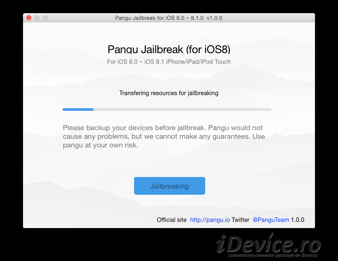This screenshot has width=338, height=261.
Task: Click the iDevice.ro watermark logo
Action: coord(269,243)
